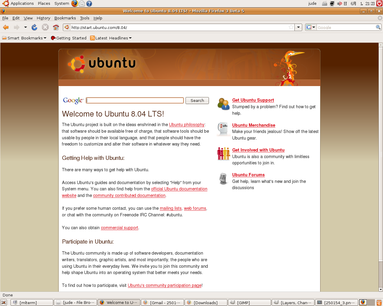Open commercial support link

click(x=119, y=228)
